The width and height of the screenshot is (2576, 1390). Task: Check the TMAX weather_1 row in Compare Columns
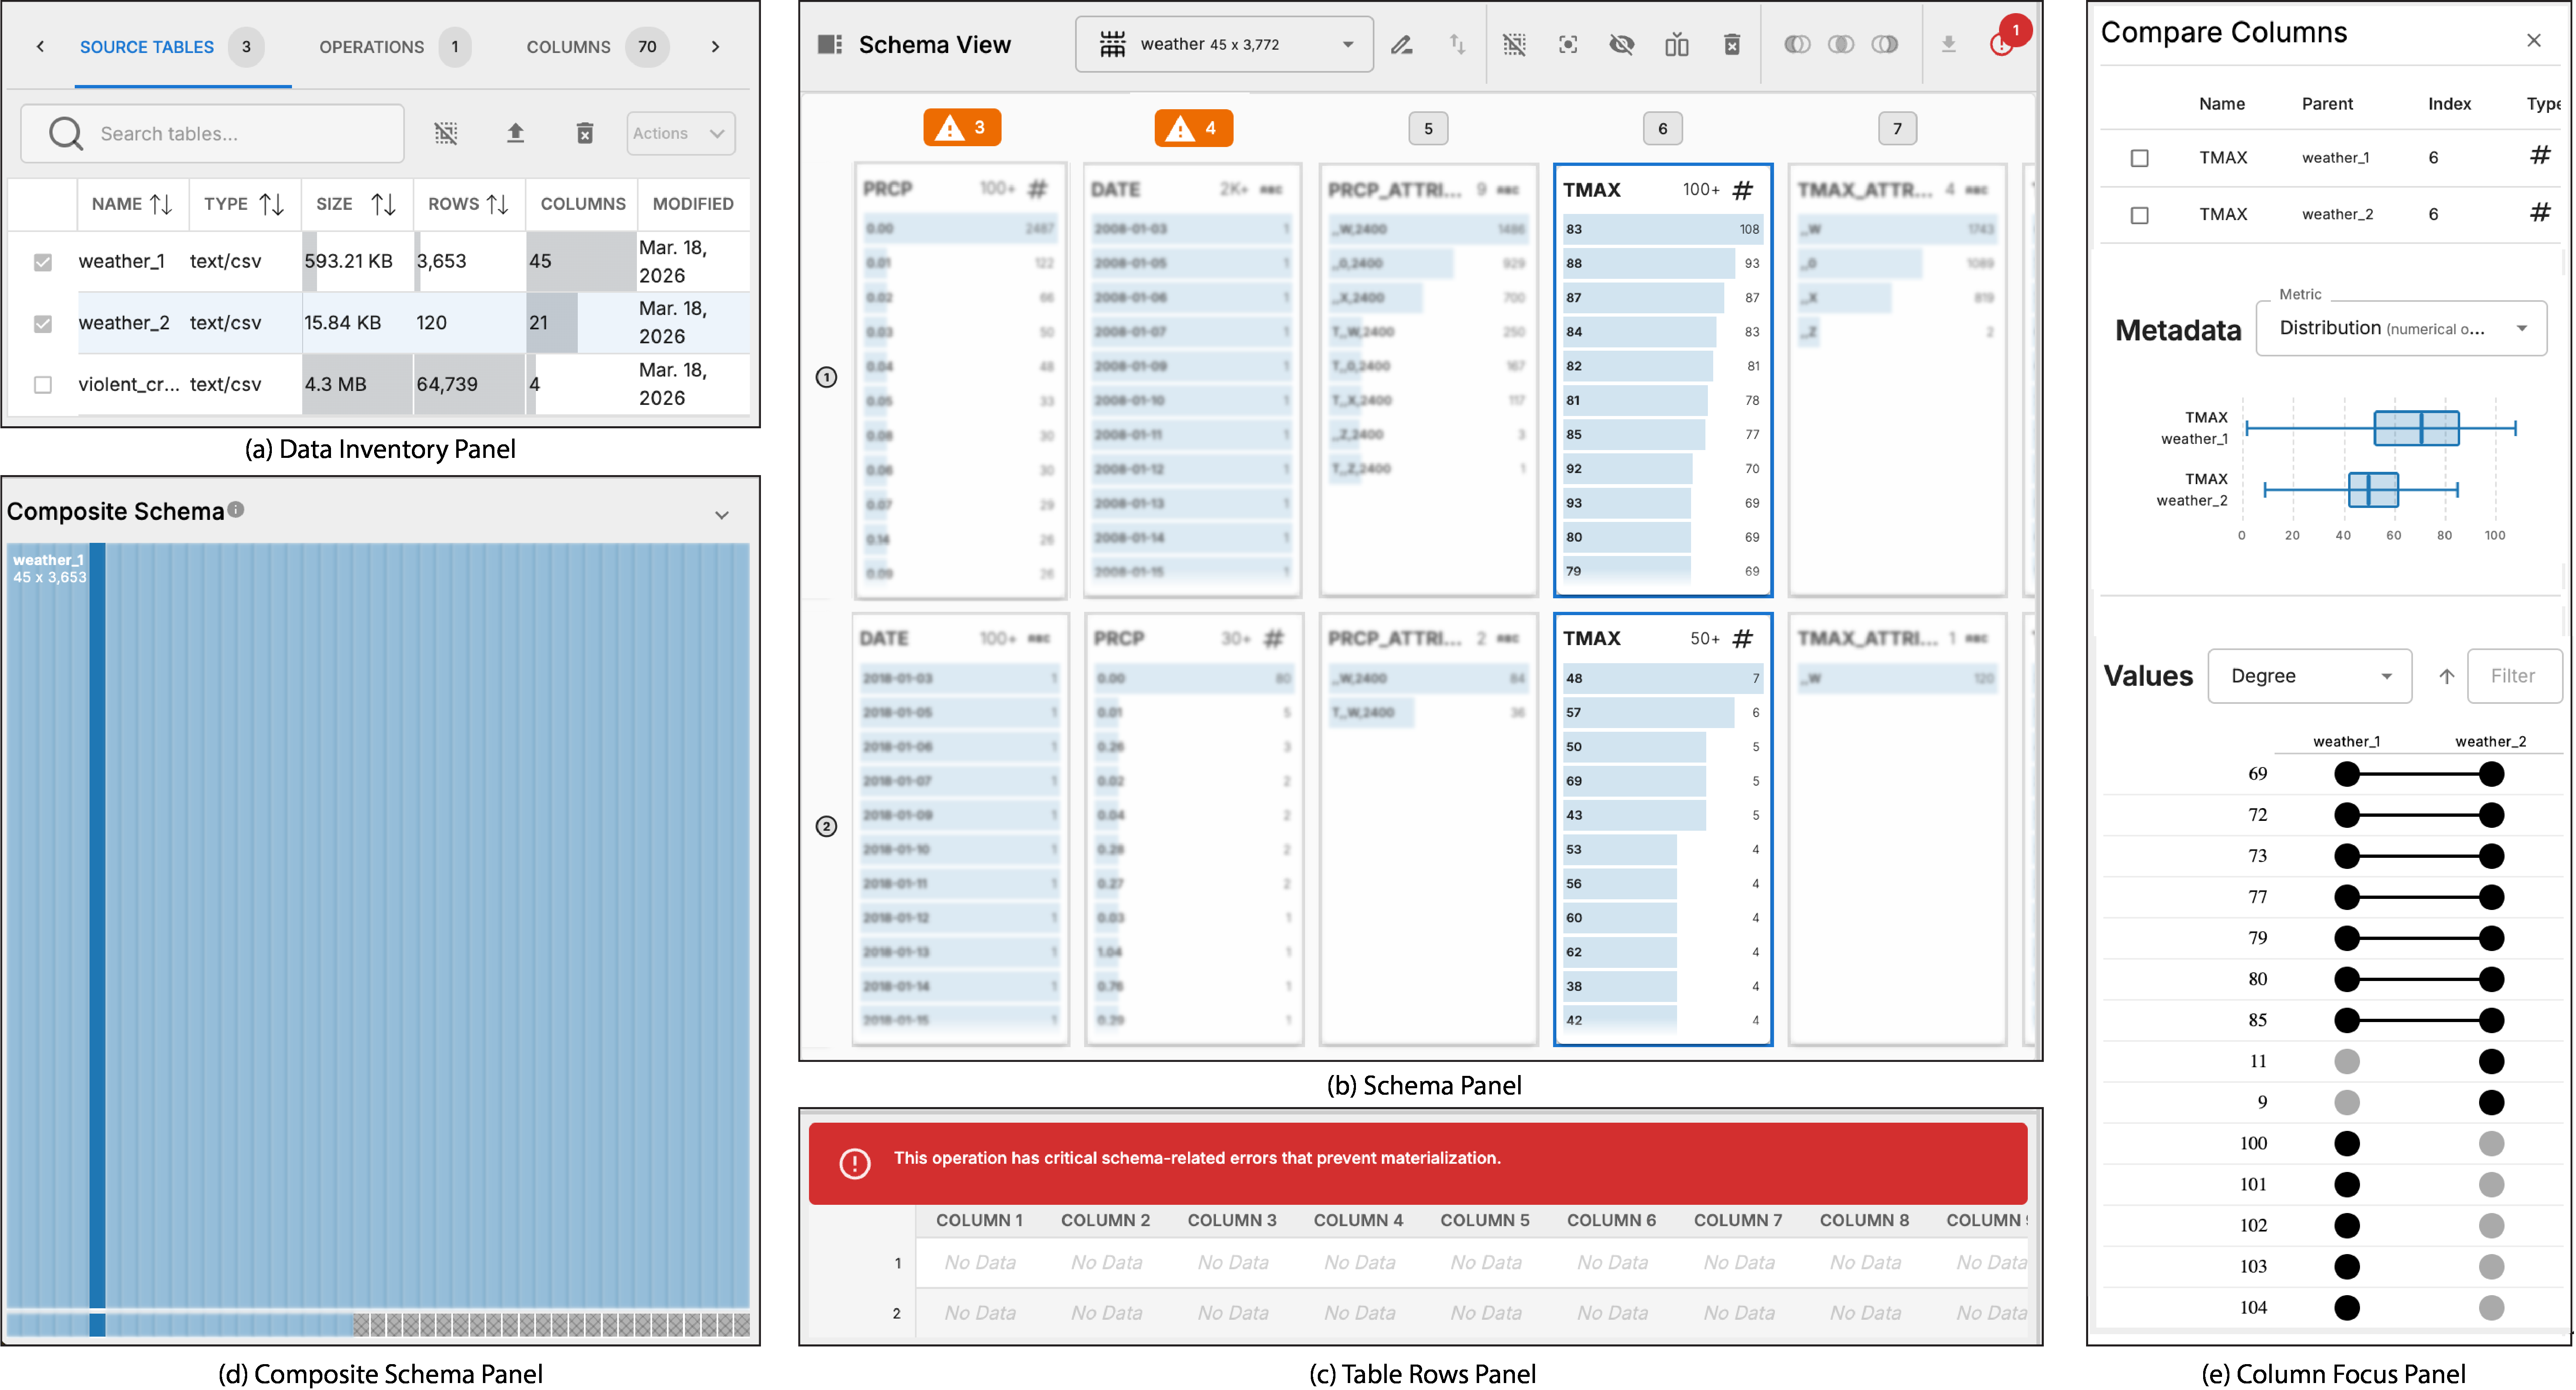pos(2139,158)
